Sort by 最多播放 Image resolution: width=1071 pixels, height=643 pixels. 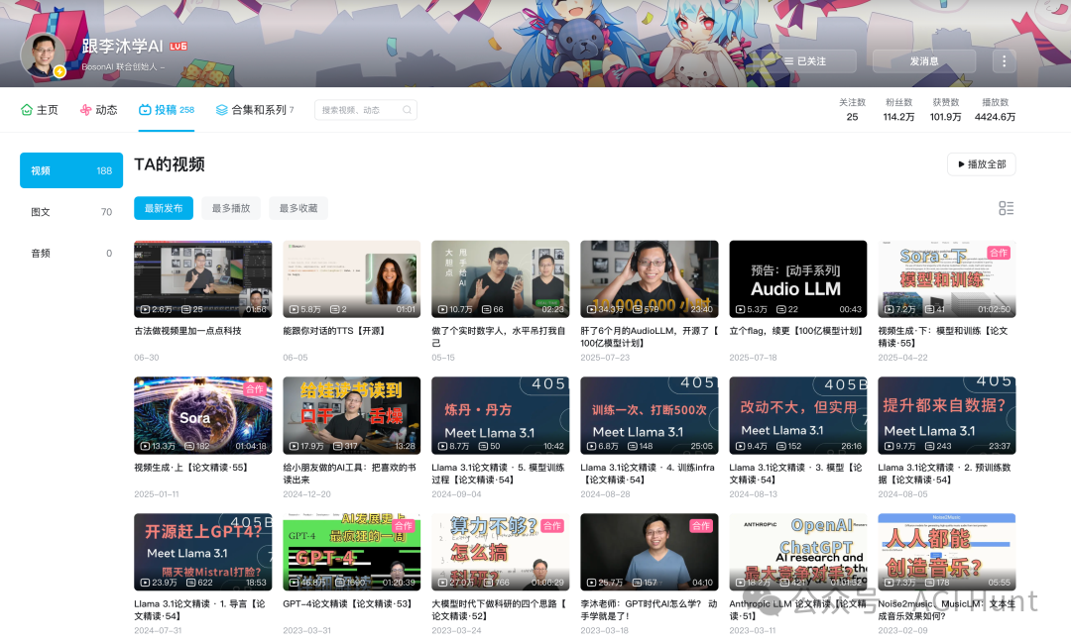click(x=231, y=208)
